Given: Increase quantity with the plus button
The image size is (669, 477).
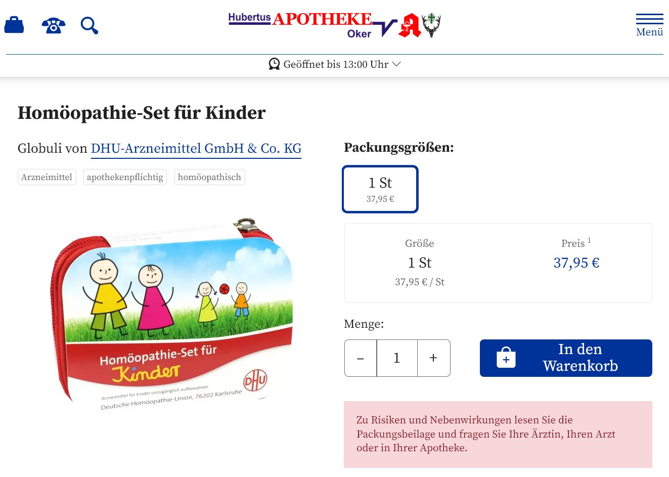Looking at the screenshot, I should click(433, 358).
